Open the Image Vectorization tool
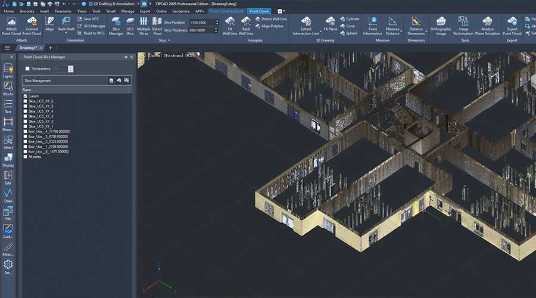Viewport: 536px width, 298px height. point(463,26)
